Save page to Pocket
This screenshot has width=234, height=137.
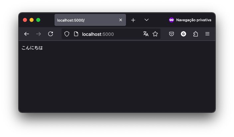172,34
